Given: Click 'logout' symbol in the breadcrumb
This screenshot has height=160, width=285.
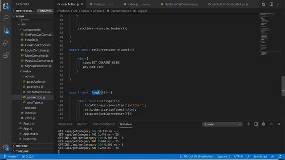Looking at the screenshot, I should [142, 11].
